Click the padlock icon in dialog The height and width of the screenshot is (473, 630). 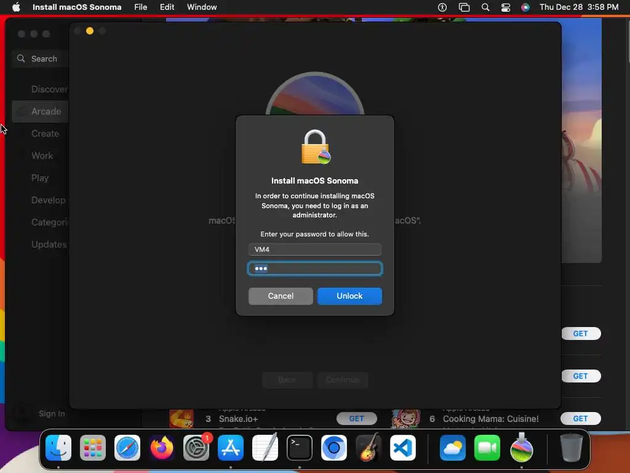[316, 147]
